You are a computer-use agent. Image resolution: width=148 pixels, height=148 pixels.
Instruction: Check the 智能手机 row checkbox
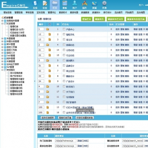(x=64, y=34)
